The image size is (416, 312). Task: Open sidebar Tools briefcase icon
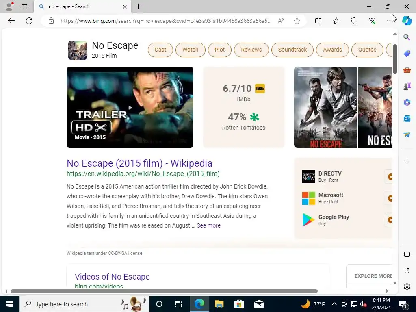click(407, 70)
